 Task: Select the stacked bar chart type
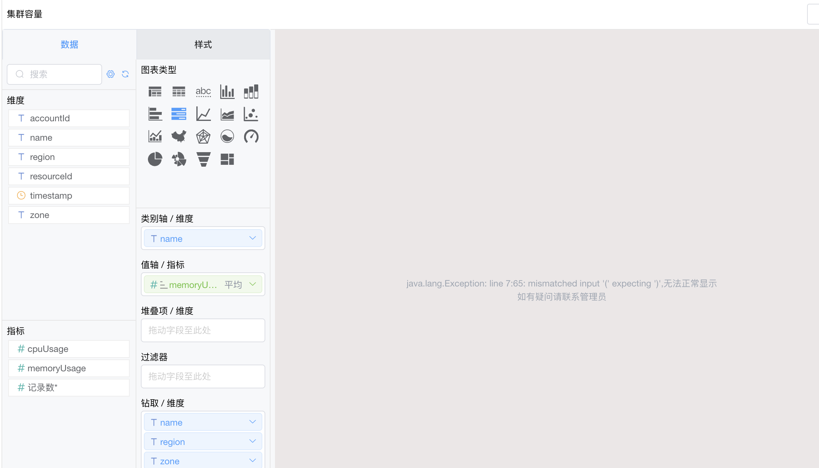click(251, 92)
